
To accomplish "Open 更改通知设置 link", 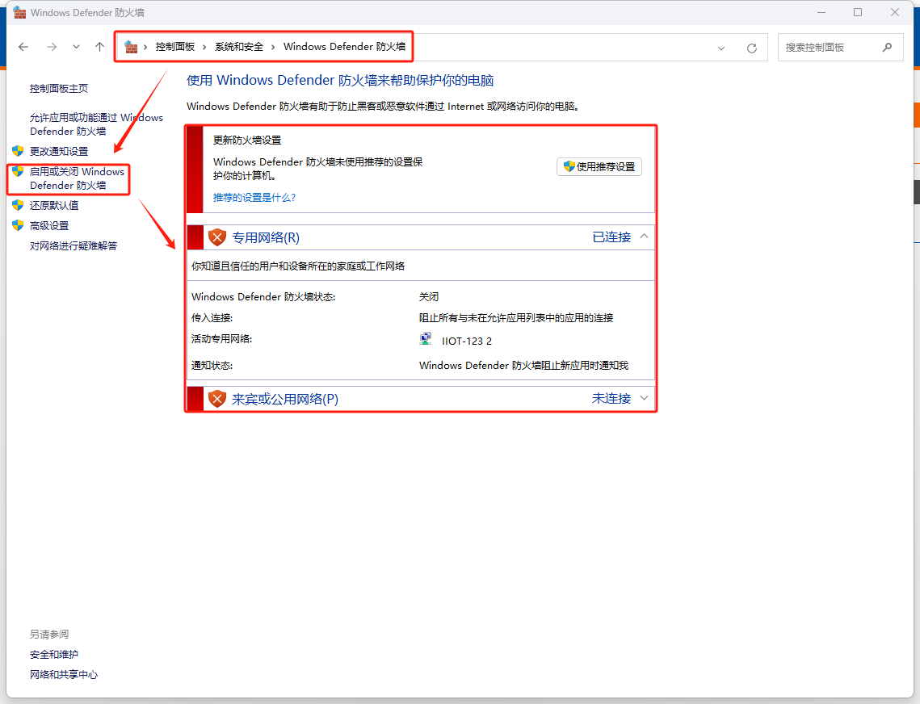I will (59, 151).
